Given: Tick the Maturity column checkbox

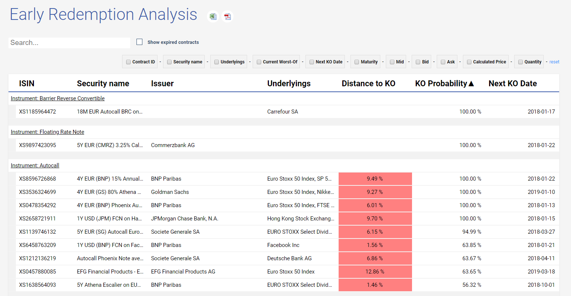Looking at the screenshot, I should 357,62.
